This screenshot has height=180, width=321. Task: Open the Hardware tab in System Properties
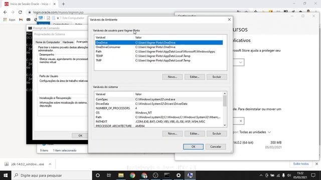tap(68, 42)
